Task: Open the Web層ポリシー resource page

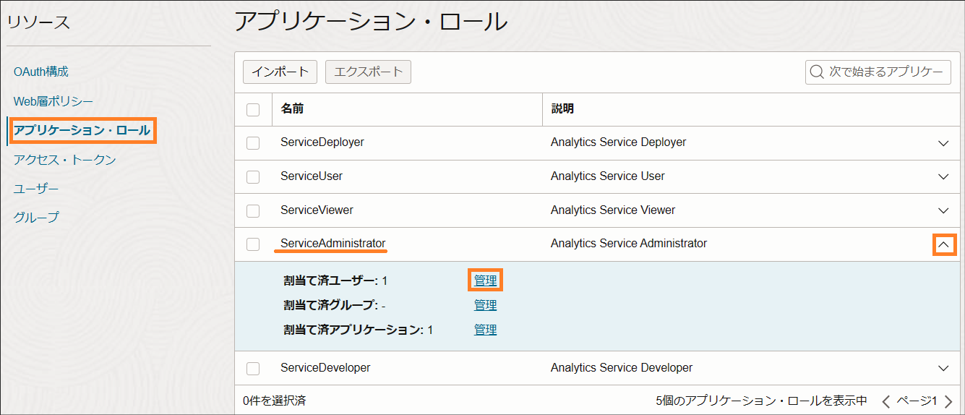Action: point(53,101)
